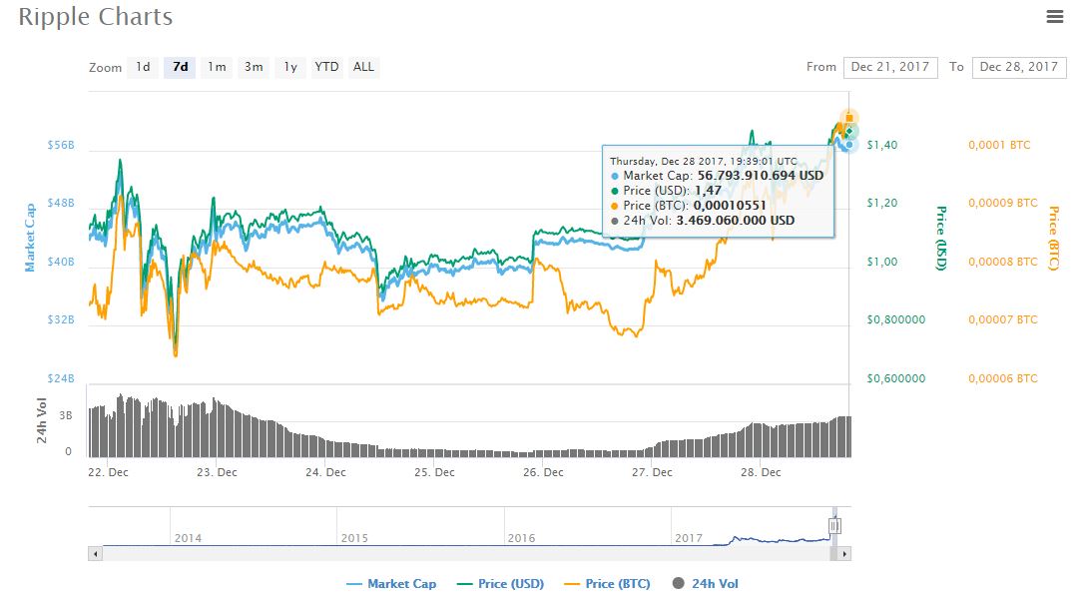Click the 2017 label in navigator
The height and width of the screenshot is (600, 1077).
coord(689,538)
